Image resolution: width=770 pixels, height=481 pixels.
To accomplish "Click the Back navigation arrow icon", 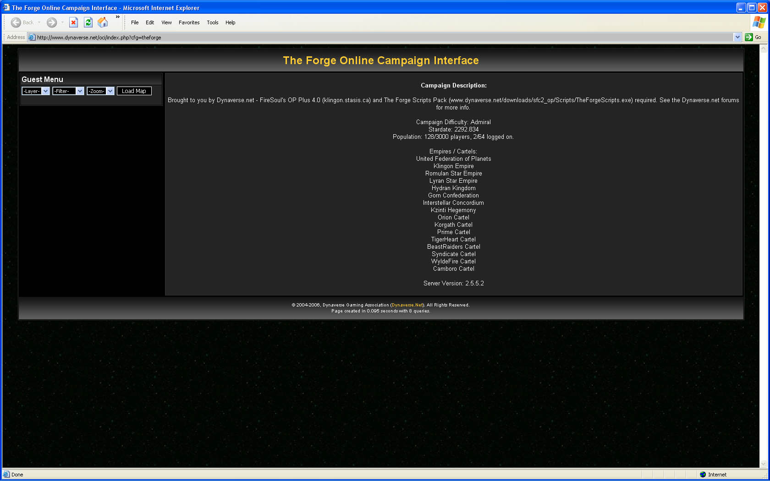I will coord(16,22).
